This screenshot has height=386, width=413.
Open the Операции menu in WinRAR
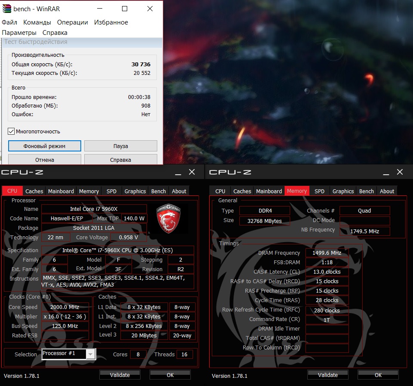tap(73, 22)
